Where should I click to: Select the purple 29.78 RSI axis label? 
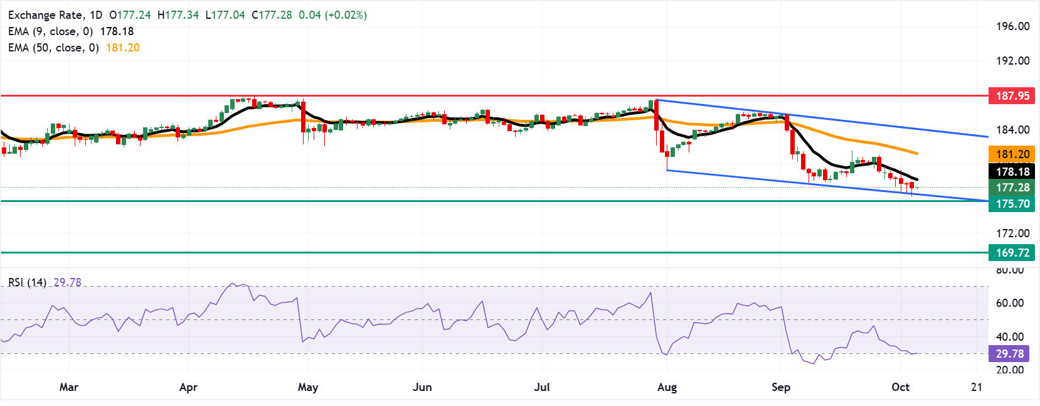click(1009, 354)
